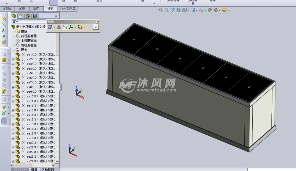Expand the rs1<1> component node
This screenshot has height=171, width=296.
[13, 55]
